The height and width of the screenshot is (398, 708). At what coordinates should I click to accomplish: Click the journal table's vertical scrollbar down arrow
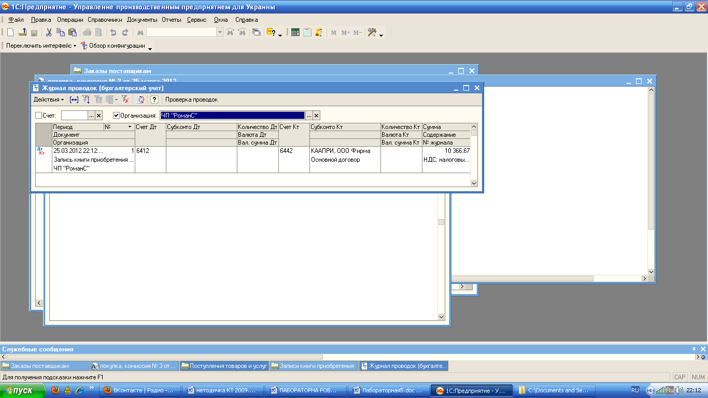click(474, 183)
